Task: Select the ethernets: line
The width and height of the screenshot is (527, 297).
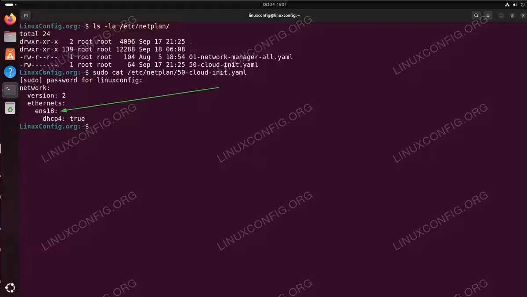Action: tap(46, 103)
